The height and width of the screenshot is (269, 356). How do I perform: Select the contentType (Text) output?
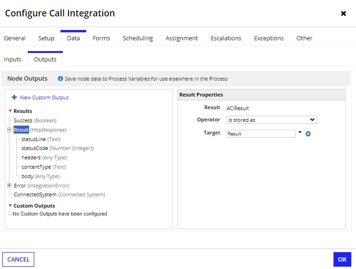pos(44,167)
